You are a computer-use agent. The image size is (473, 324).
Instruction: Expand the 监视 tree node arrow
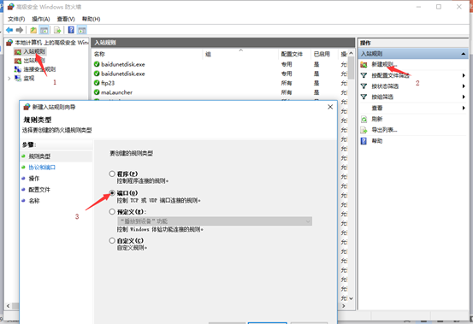9,79
